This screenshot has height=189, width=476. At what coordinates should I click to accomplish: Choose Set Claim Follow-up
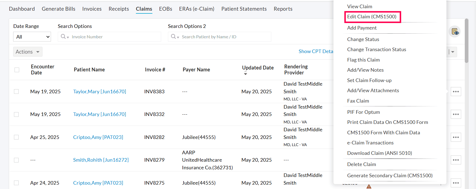coord(369,80)
